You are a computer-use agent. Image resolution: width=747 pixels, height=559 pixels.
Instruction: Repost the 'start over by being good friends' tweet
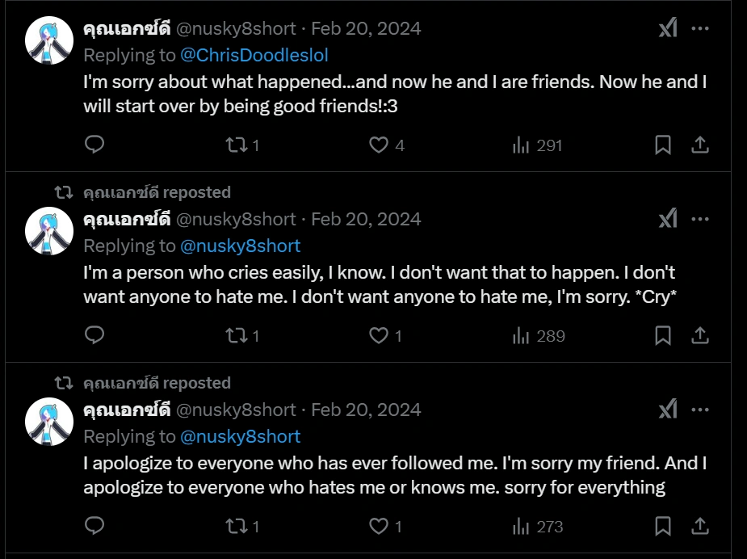(x=237, y=145)
